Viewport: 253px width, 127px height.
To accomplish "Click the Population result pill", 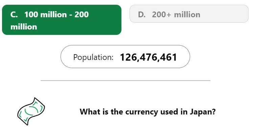I will [125, 57].
